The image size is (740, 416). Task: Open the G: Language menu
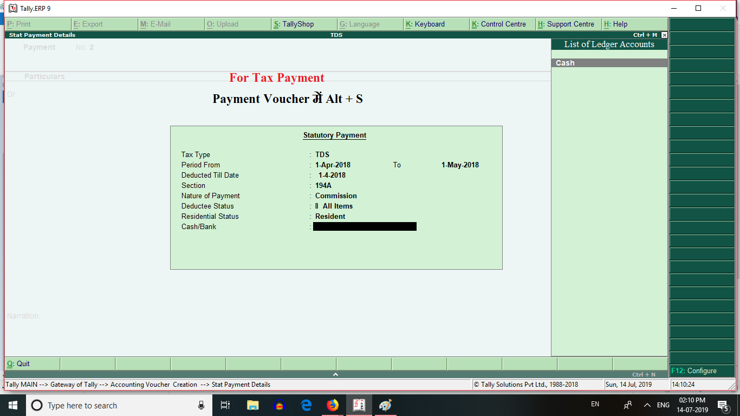point(370,24)
